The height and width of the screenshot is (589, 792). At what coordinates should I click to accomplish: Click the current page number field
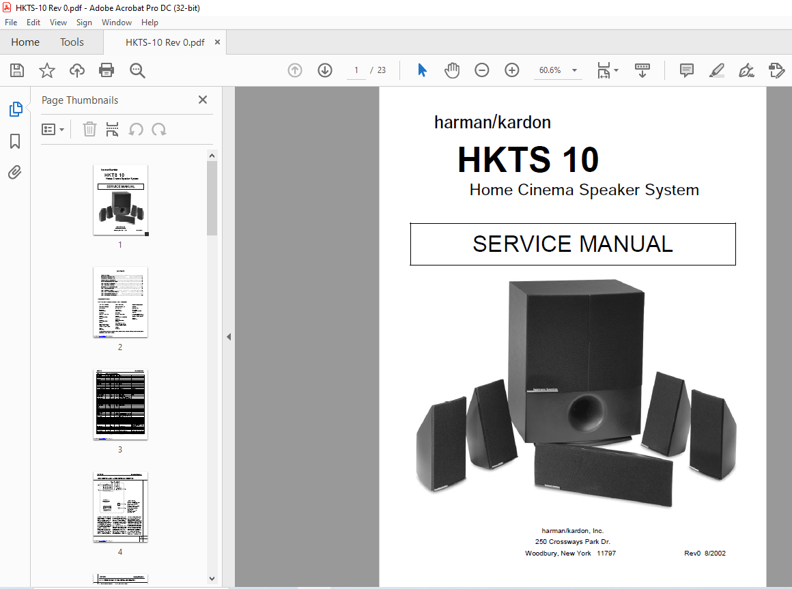[x=356, y=70]
